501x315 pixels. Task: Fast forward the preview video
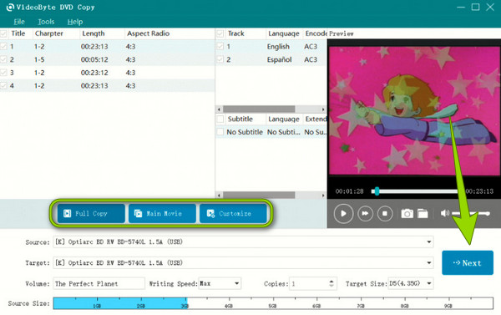coord(365,213)
